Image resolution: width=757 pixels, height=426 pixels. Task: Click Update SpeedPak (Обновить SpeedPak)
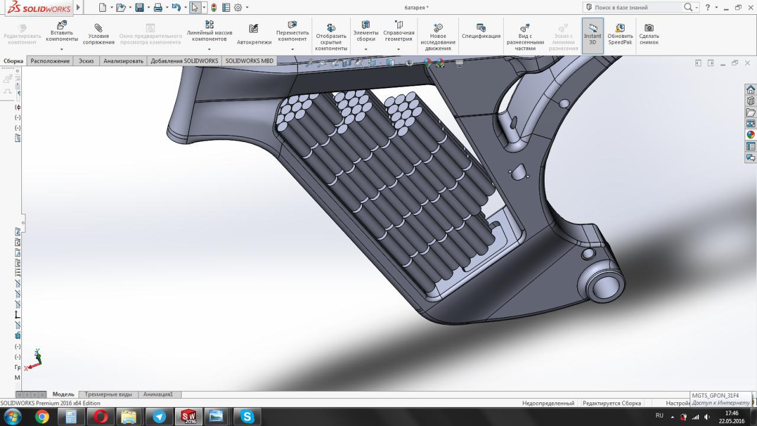point(620,35)
